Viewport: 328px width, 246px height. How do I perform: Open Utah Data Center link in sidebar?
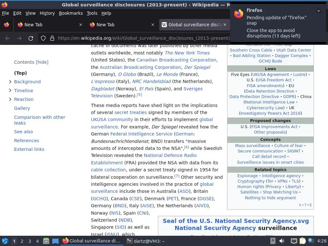[x=294, y=50]
